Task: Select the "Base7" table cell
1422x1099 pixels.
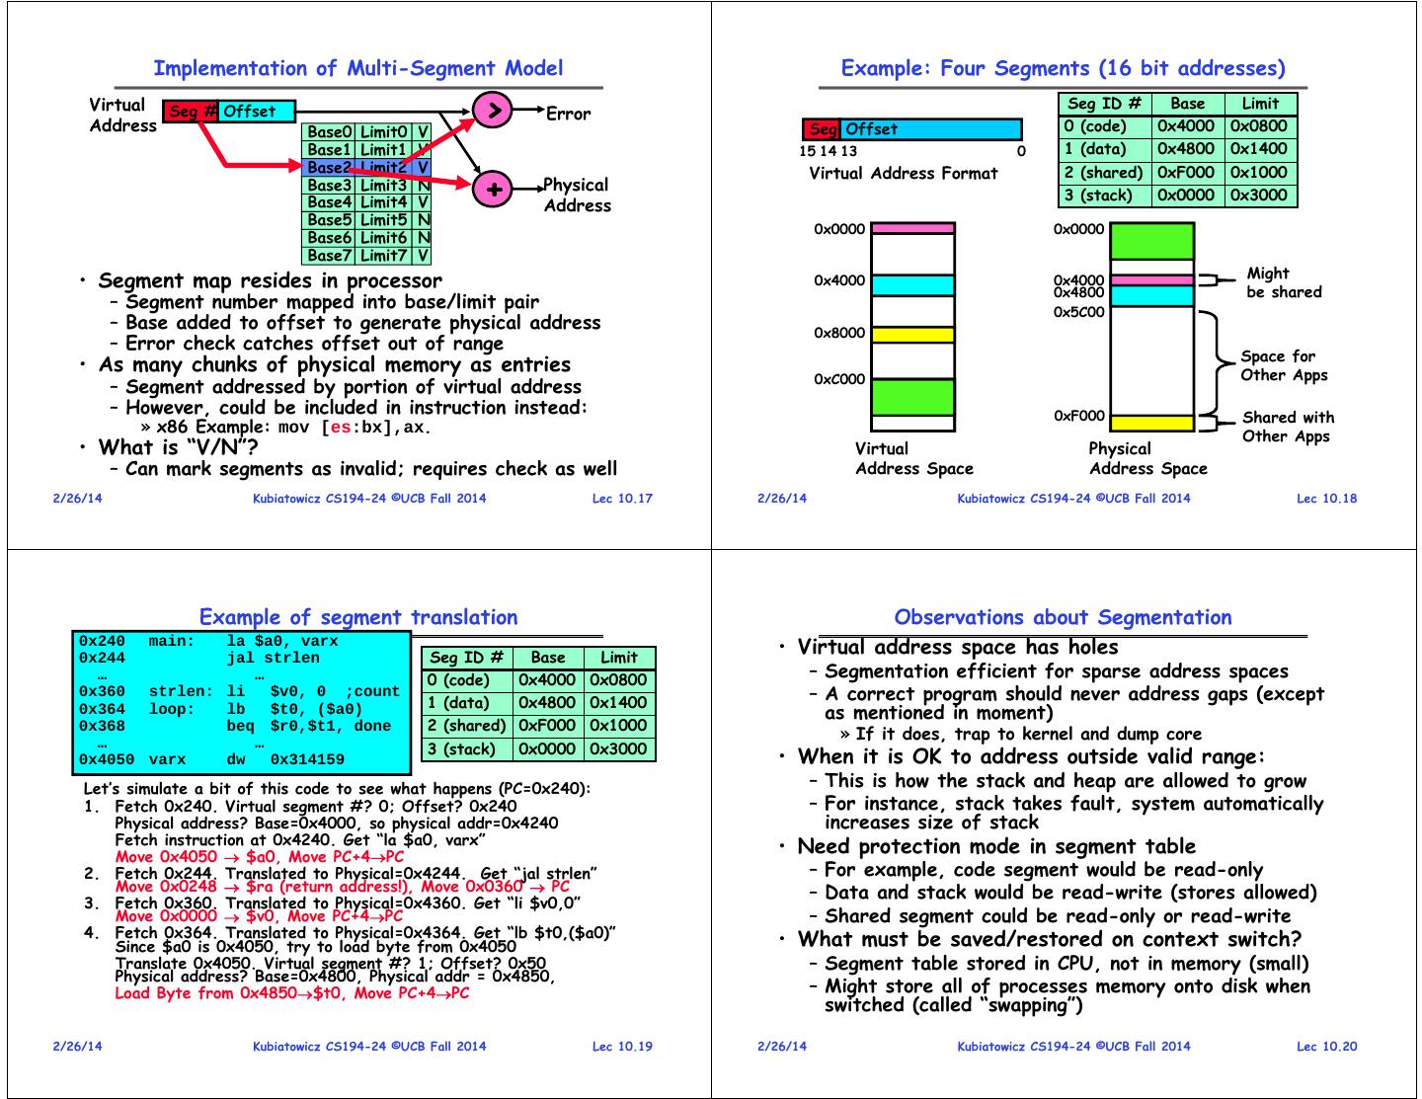Action: (x=329, y=256)
